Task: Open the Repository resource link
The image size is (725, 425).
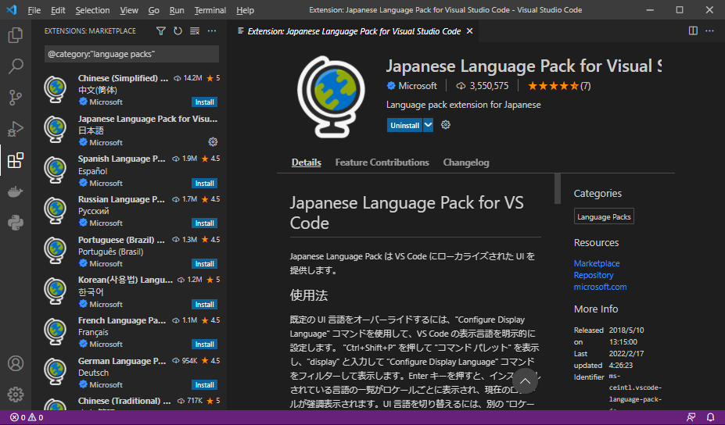Action: click(594, 275)
